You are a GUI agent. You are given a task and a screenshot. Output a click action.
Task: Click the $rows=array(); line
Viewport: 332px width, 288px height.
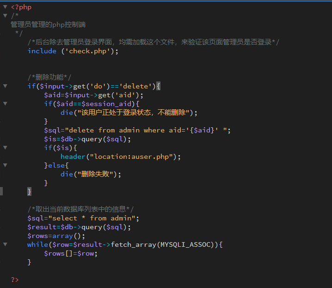[x=56, y=236]
